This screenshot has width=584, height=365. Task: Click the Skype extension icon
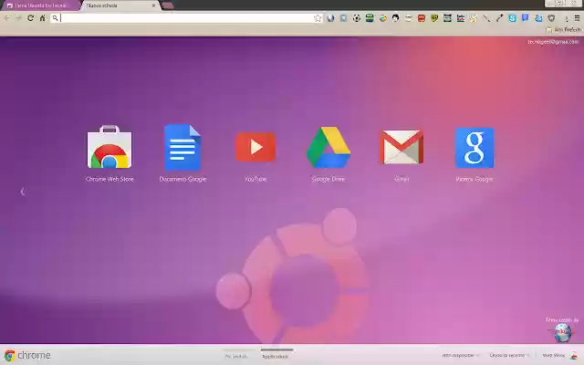[x=512, y=18]
